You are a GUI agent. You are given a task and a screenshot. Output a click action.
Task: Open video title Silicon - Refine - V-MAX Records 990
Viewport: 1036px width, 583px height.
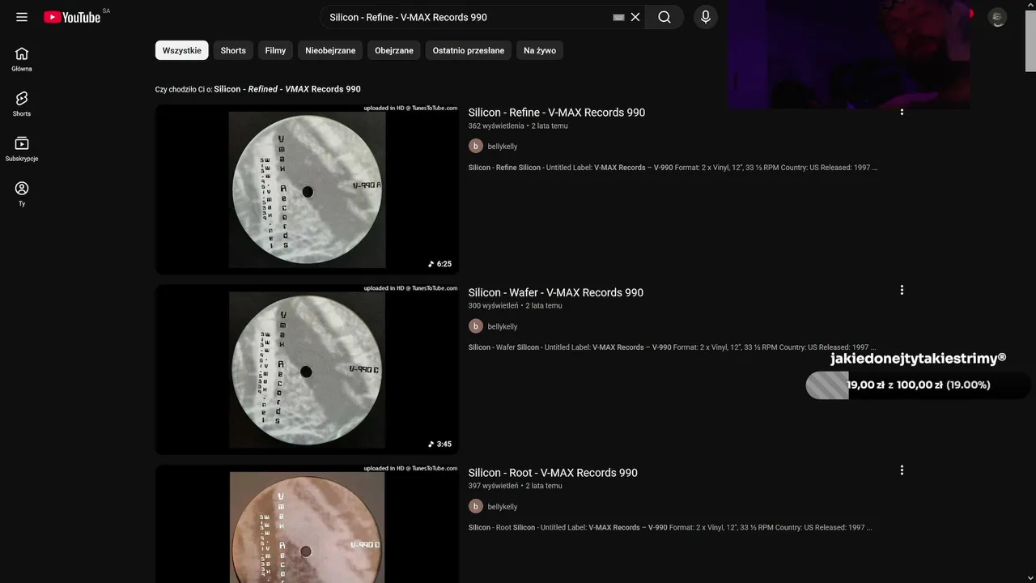(557, 113)
